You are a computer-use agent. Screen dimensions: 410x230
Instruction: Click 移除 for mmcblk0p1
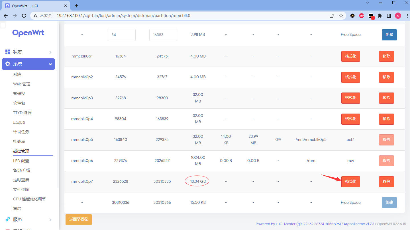click(386, 56)
